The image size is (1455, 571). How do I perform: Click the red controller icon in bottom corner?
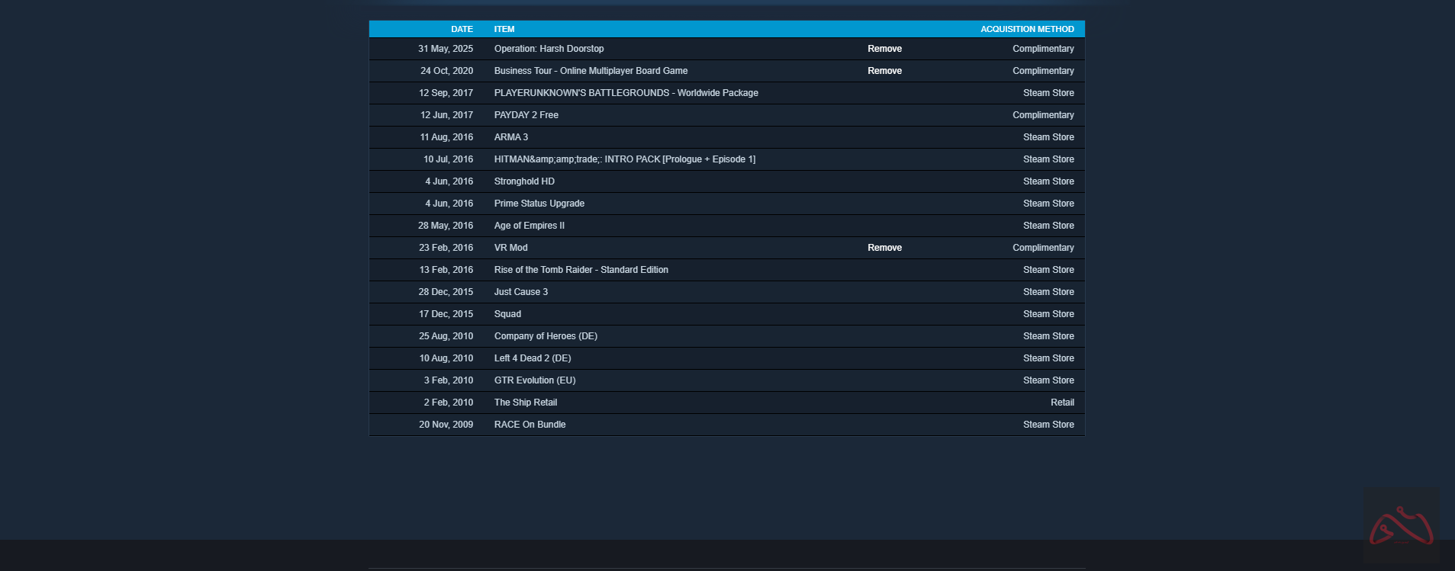1401,526
